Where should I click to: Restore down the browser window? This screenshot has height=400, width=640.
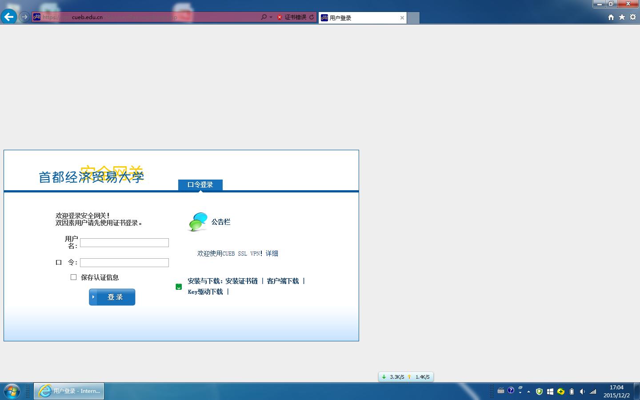[x=611, y=4]
